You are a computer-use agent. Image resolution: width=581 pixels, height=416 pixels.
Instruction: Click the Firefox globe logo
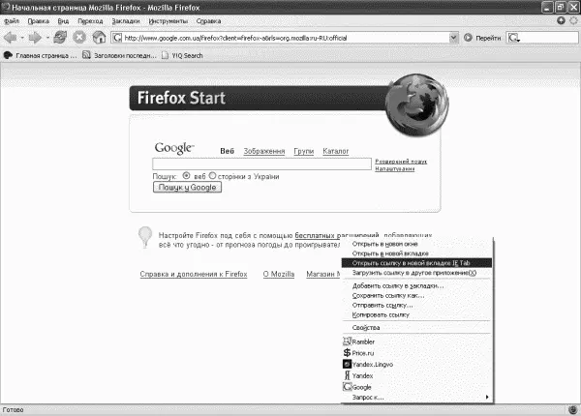click(x=416, y=104)
